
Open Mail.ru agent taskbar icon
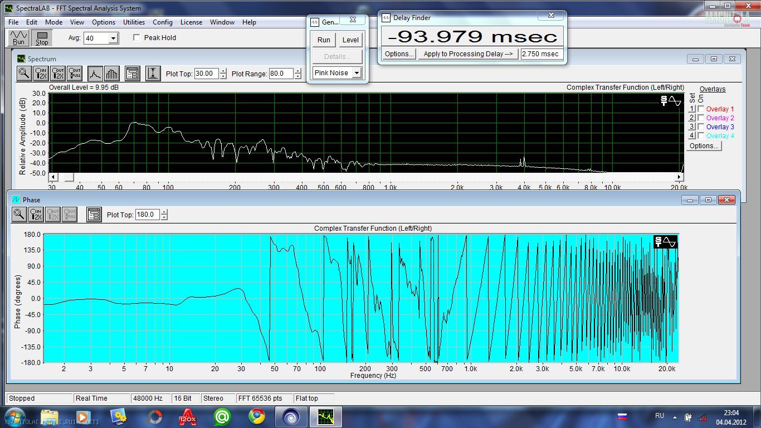point(222,417)
